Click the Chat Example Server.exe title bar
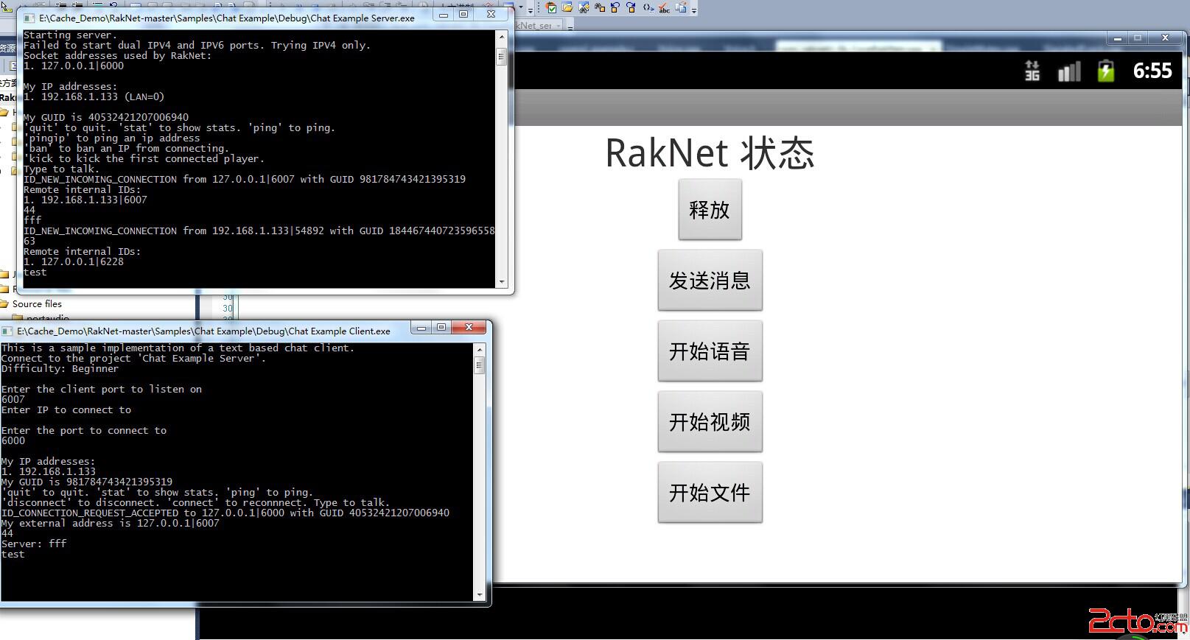This screenshot has width=1190, height=640. [x=227, y=18]
